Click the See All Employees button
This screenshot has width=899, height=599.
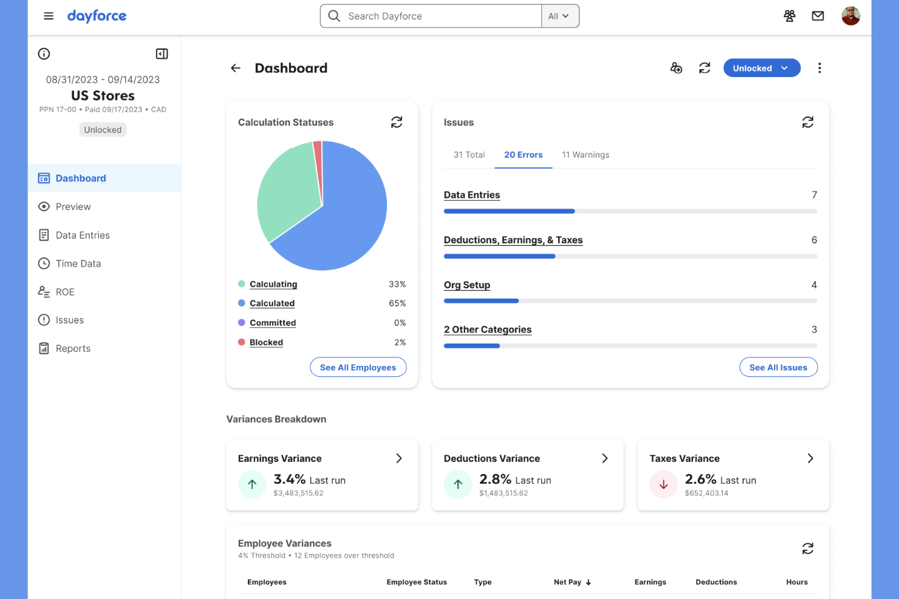tap(358, 367)
